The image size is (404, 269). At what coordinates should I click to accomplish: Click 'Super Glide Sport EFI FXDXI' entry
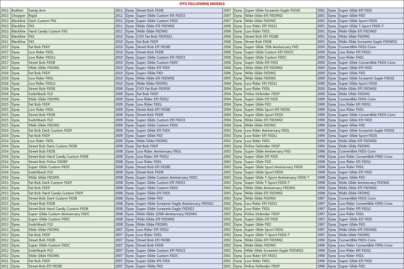(x=267, y=110)
